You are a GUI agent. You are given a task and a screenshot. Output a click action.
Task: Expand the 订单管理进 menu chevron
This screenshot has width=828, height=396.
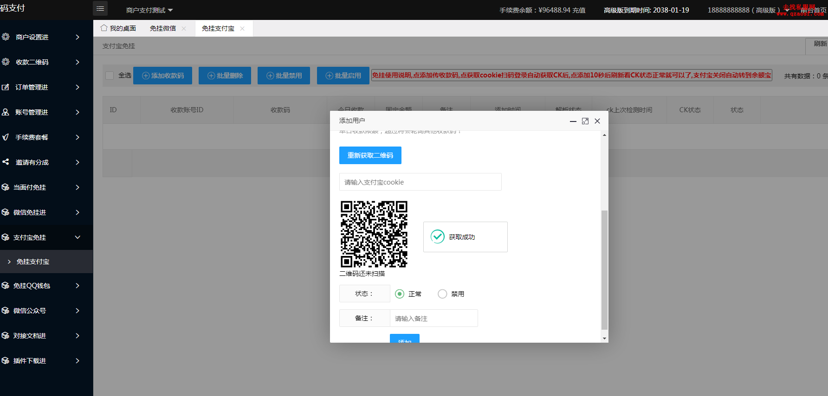pos(78,87)
